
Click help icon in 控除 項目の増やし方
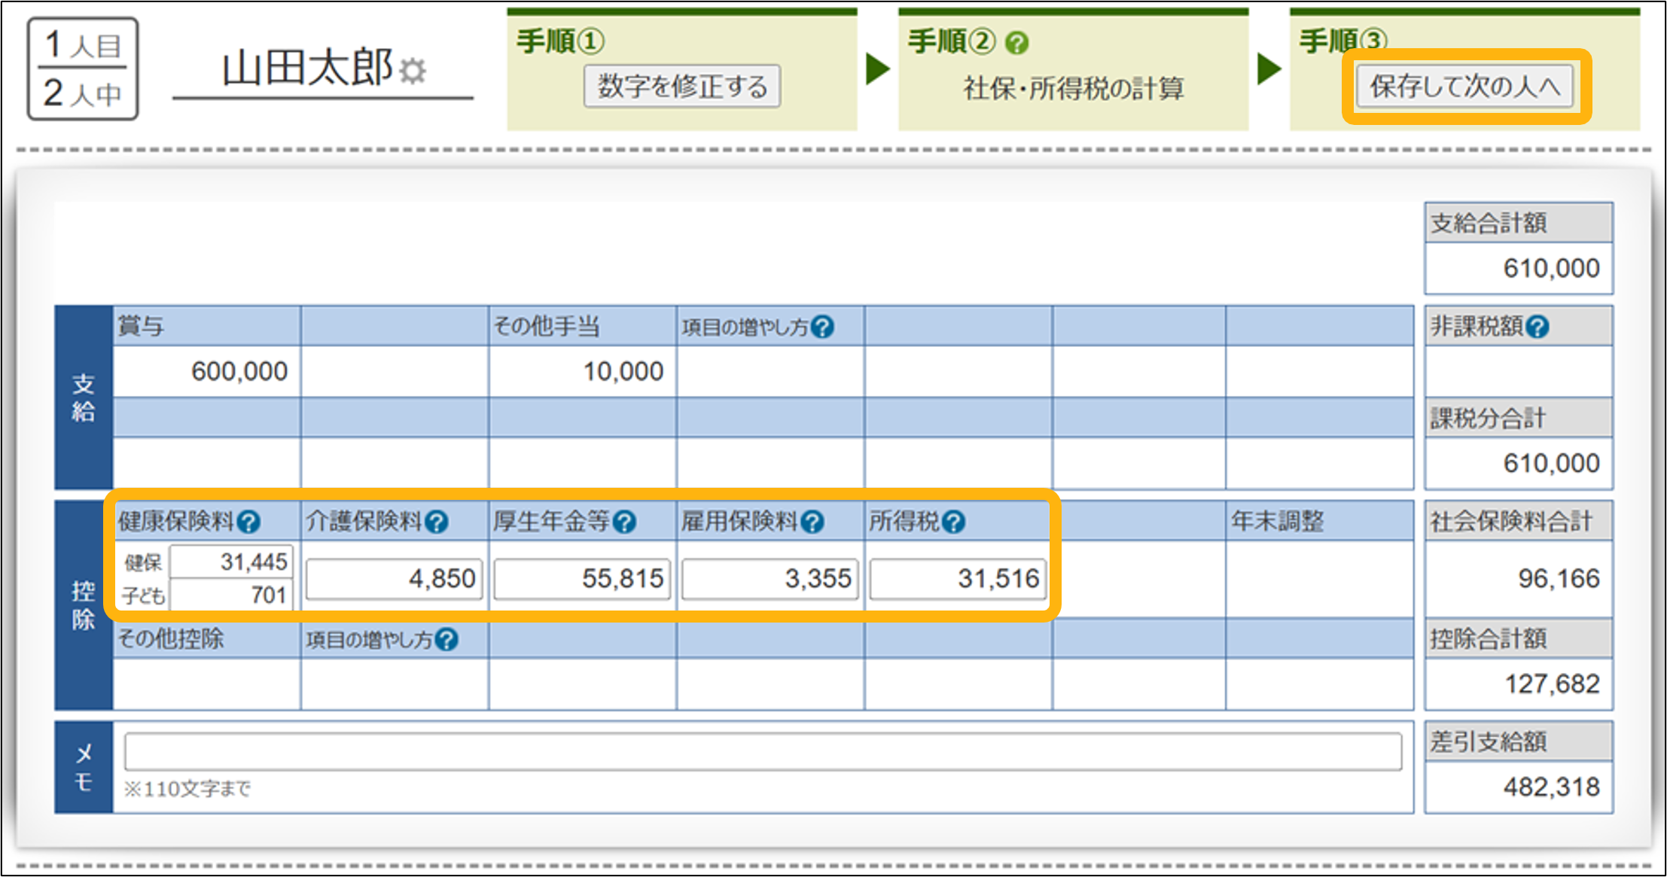coord(446,639)
